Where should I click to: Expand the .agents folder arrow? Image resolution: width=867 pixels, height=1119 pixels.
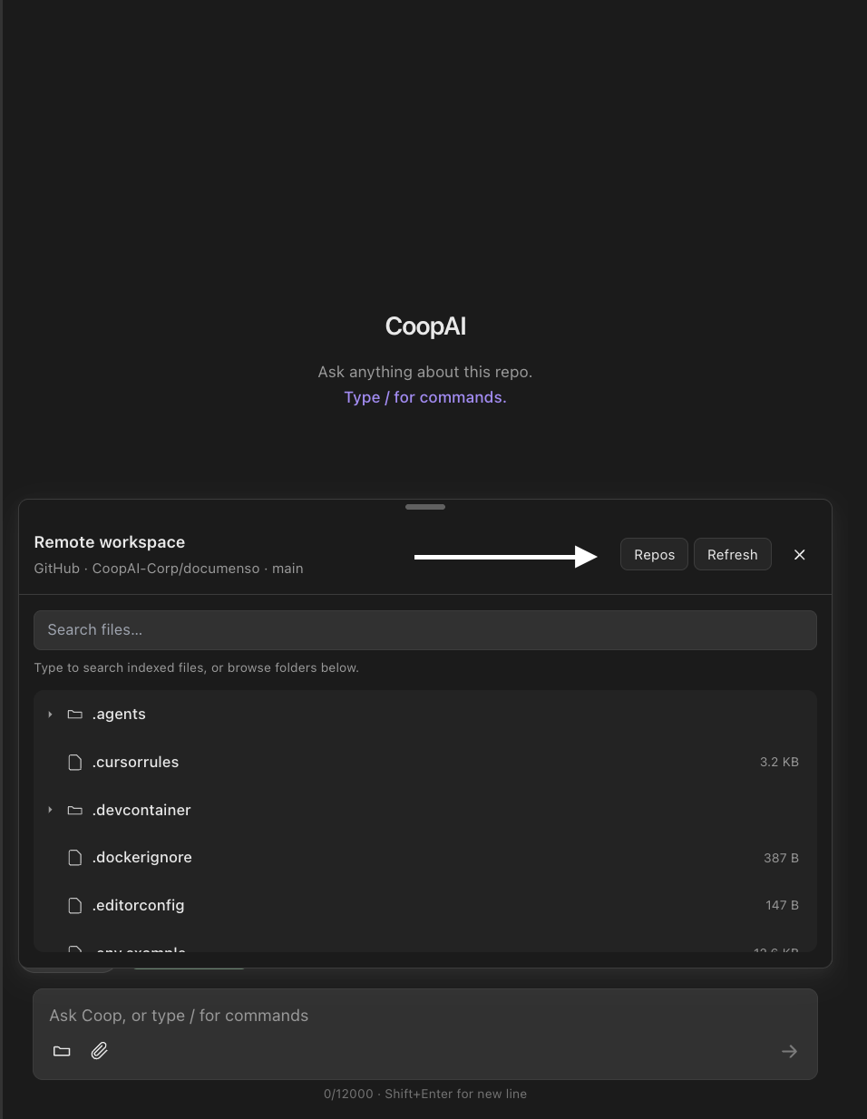tap(50, 715)
